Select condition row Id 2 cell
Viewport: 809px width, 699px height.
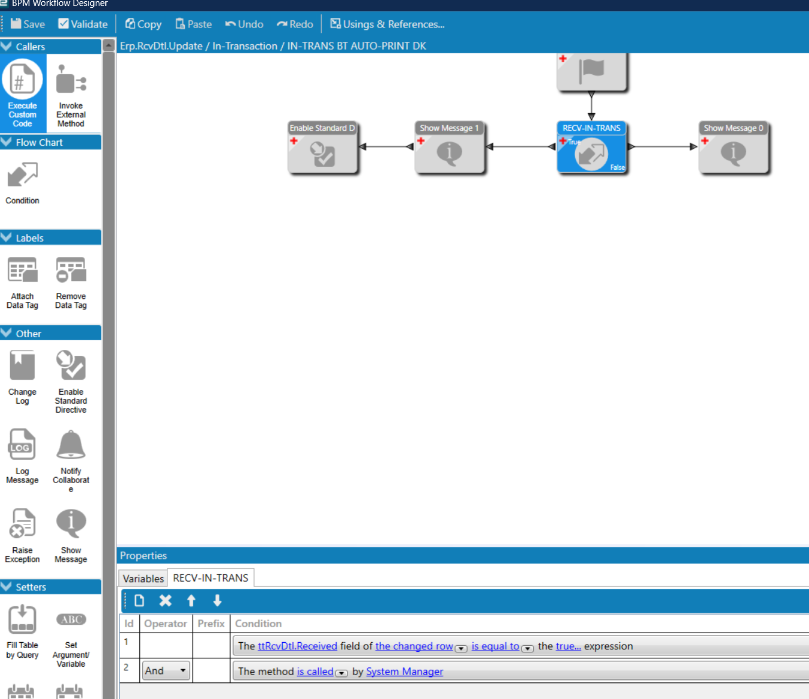pyautogui.click(x=129, y=670)
